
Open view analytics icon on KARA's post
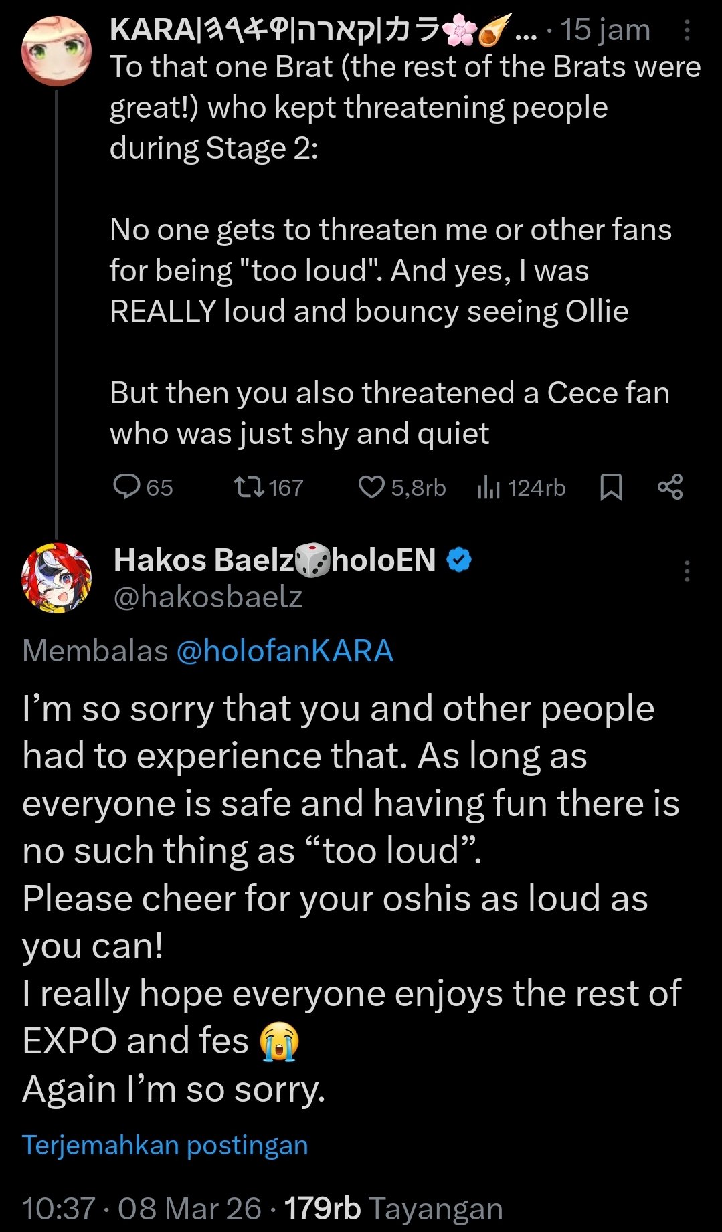point(489,488)
